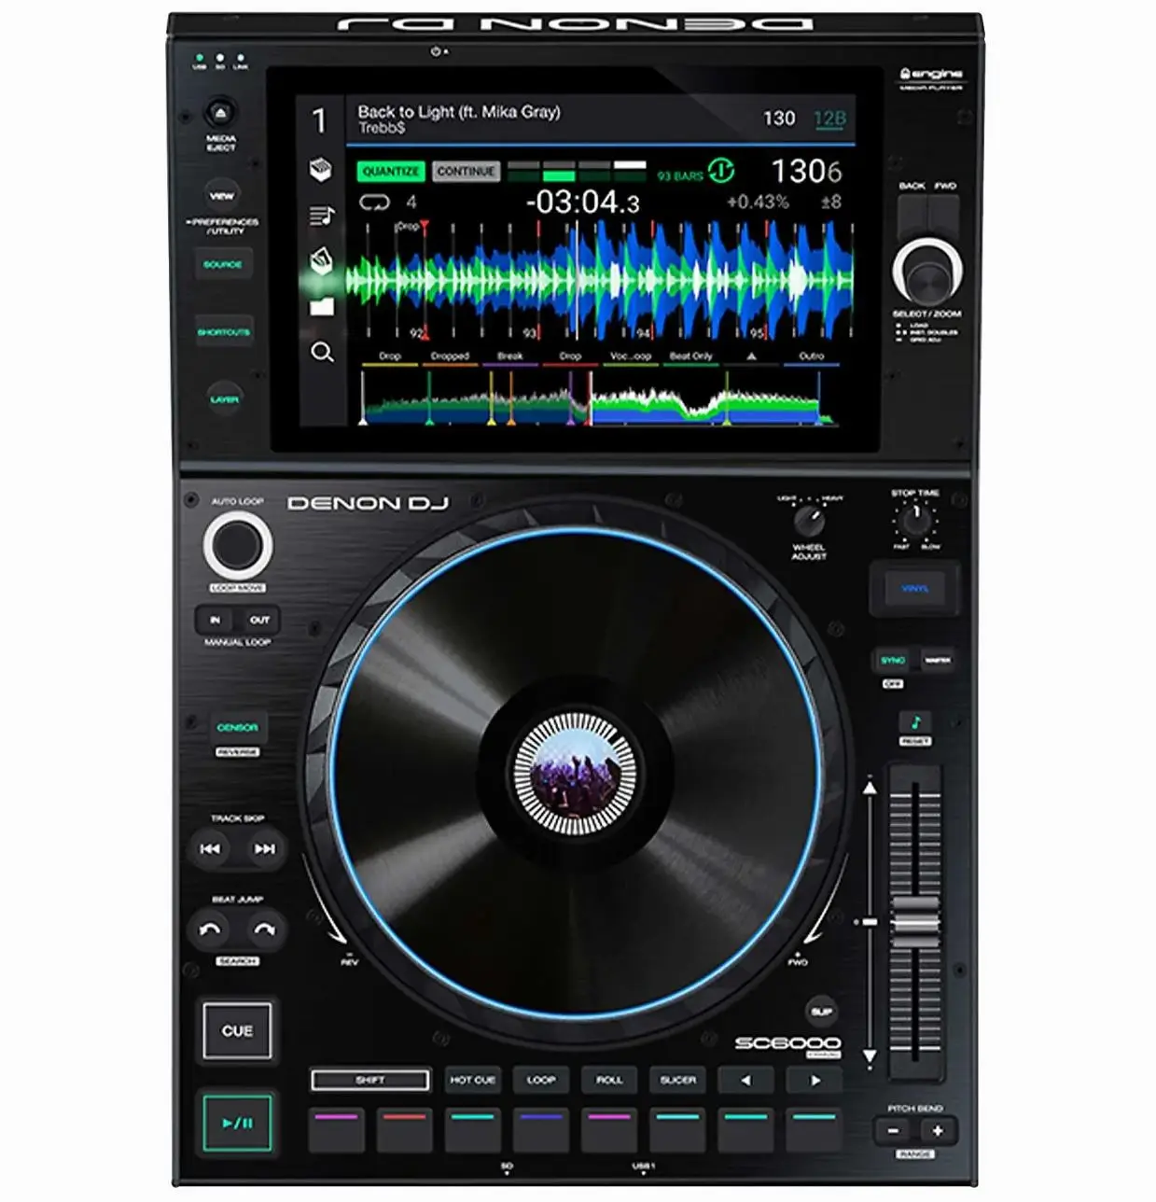Skip to previous track button
Image resolution: width=1156 pixels, height=1202 pixels.
point(210,848)
